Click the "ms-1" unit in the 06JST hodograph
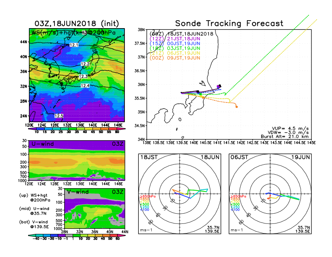Viewport: 332px width, 257px height. point(237,230)
